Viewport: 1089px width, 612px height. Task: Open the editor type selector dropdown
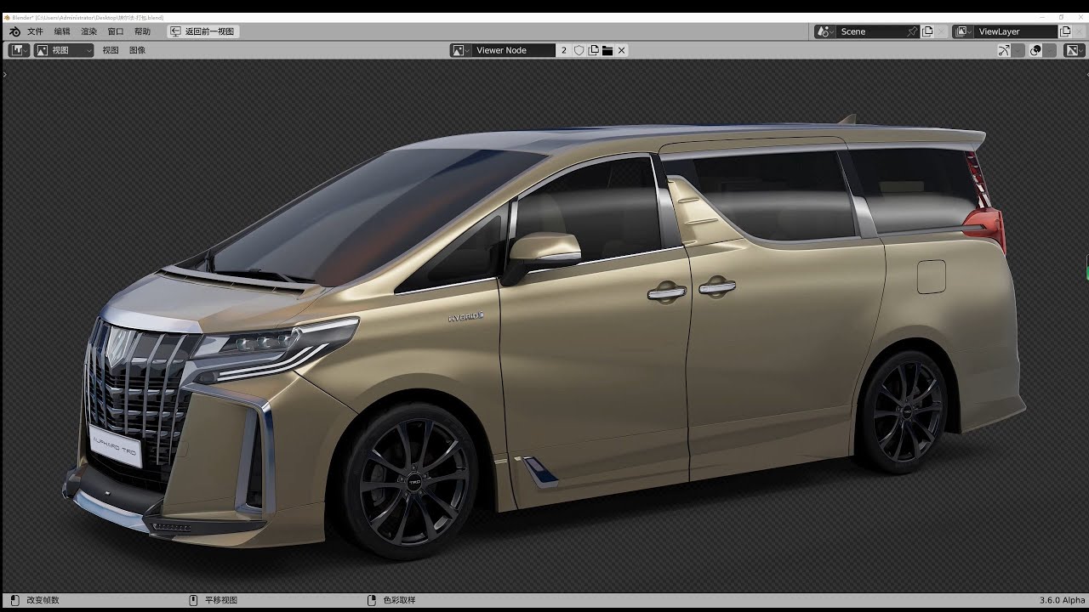tap(20, 50)
